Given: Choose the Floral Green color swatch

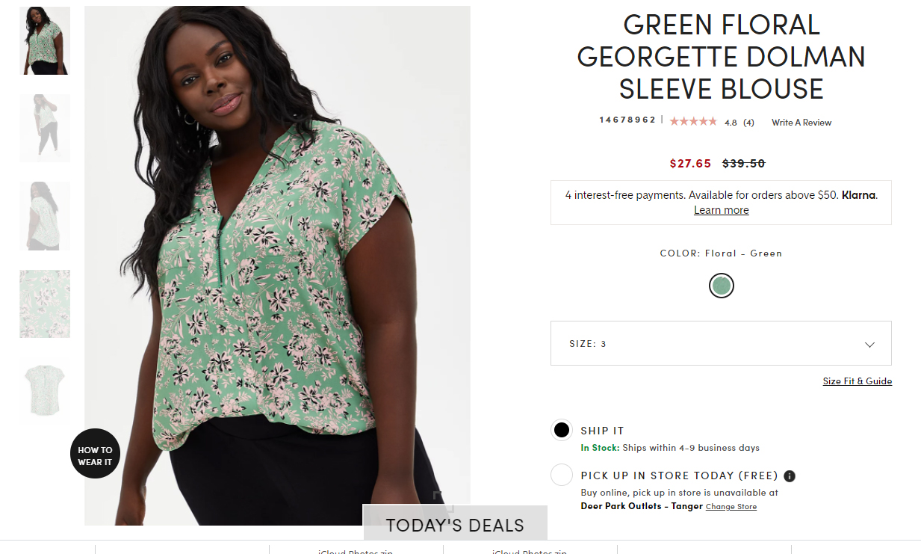Looking at the screenshot, I should [x=721, y=286].
